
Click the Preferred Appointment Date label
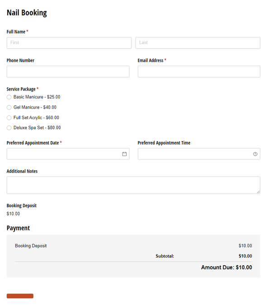coord(33,143)
